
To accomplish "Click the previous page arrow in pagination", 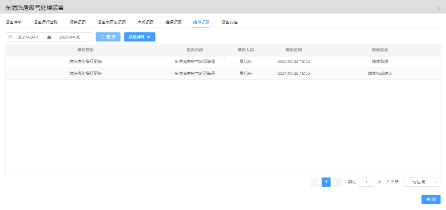I will pyautogui.click(x=314, y=182).
